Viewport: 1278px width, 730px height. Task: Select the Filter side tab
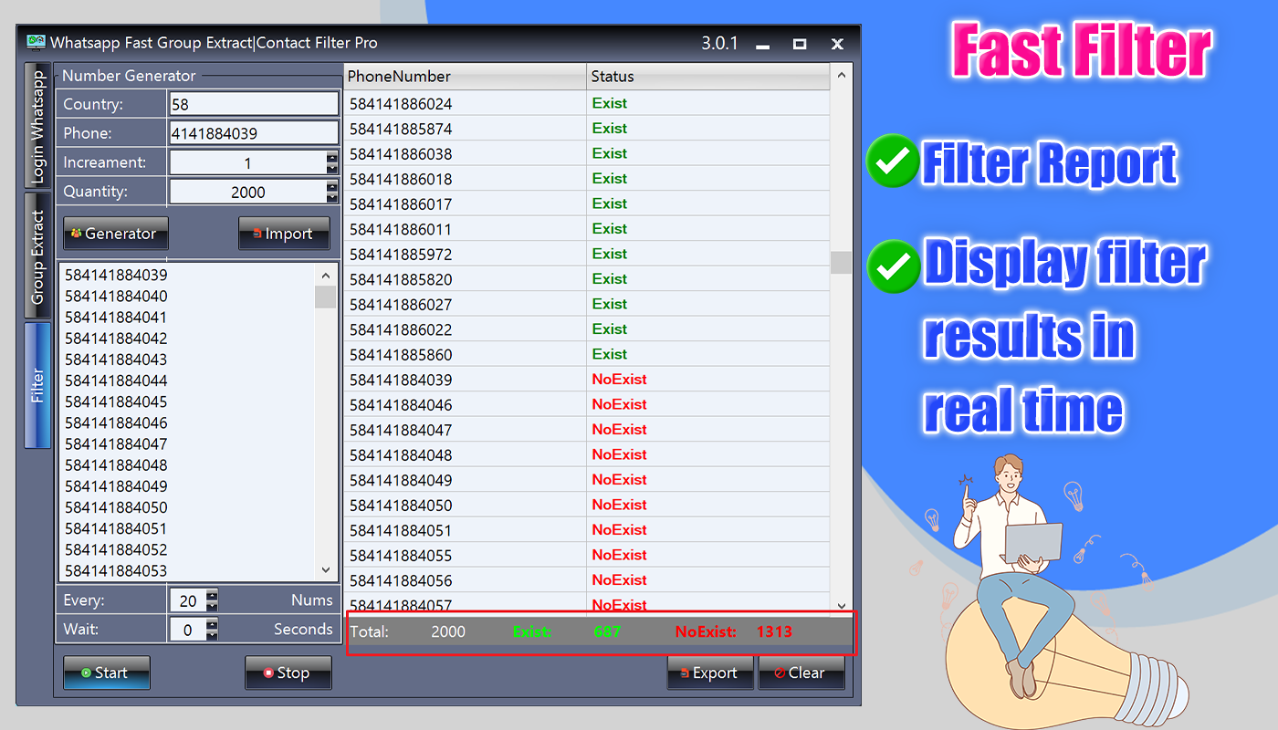[37, 385]
